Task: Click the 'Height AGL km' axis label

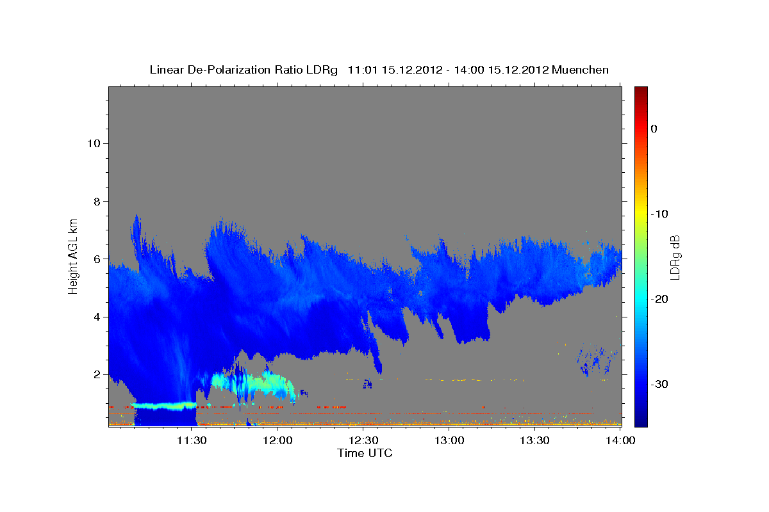Action: pos(74,256)
